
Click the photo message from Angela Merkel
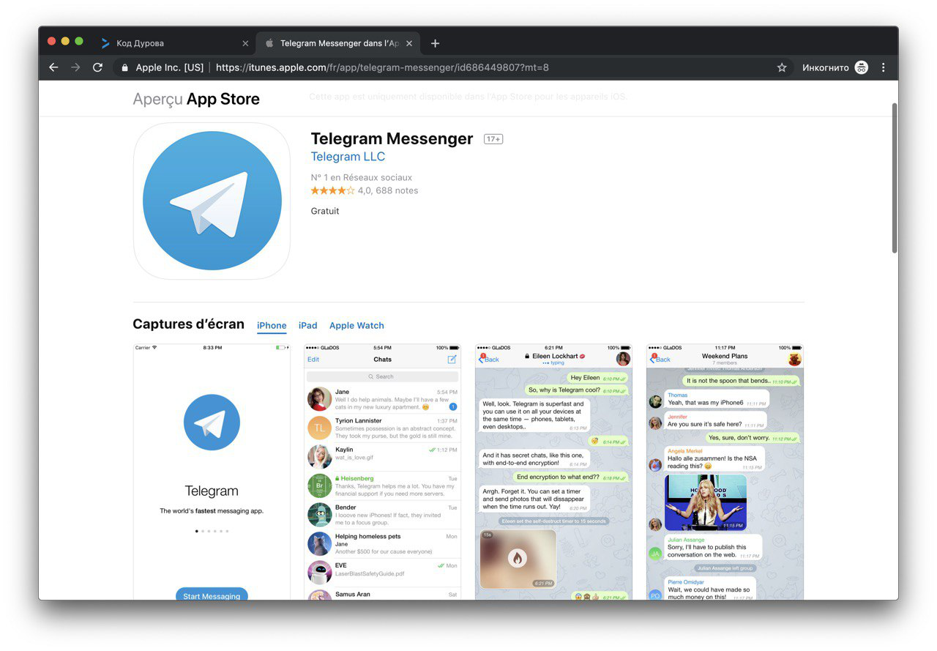pos(706,502)
